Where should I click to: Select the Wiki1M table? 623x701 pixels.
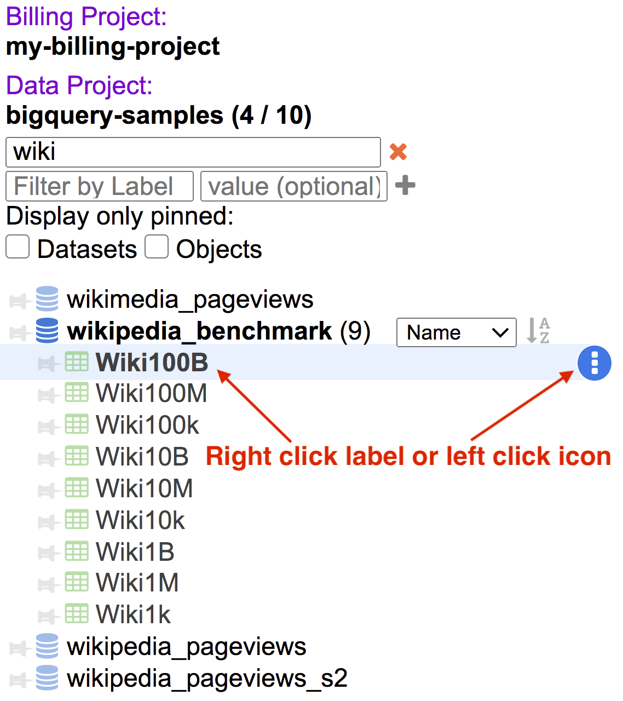(137, 583)
